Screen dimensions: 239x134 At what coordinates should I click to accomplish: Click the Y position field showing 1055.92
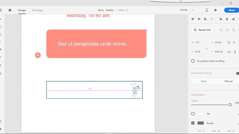click(219, 52)
